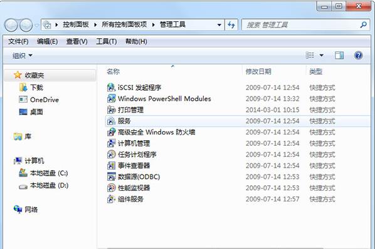
Task: Select the 服务 gear icon
Action: click(111, 121)
